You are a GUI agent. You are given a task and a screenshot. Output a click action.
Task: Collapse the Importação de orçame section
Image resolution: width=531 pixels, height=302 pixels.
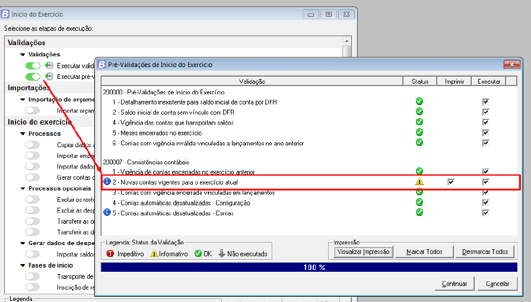pos(23,100)
